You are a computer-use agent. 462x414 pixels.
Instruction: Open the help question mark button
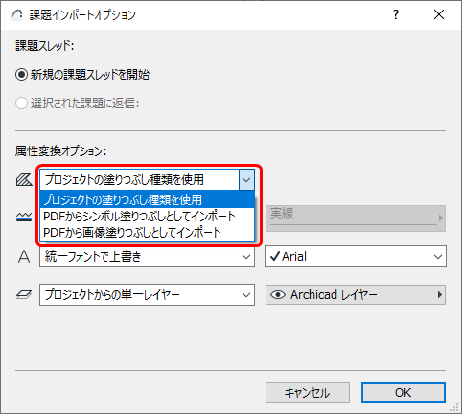click(396, 14)
